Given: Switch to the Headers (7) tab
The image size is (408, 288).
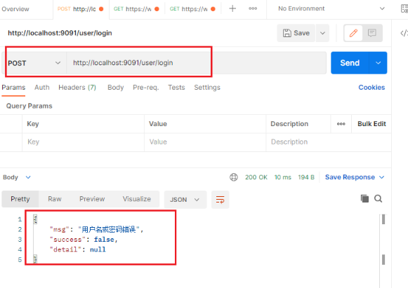Looking at the screenshot, I should [x=77, y=88].
